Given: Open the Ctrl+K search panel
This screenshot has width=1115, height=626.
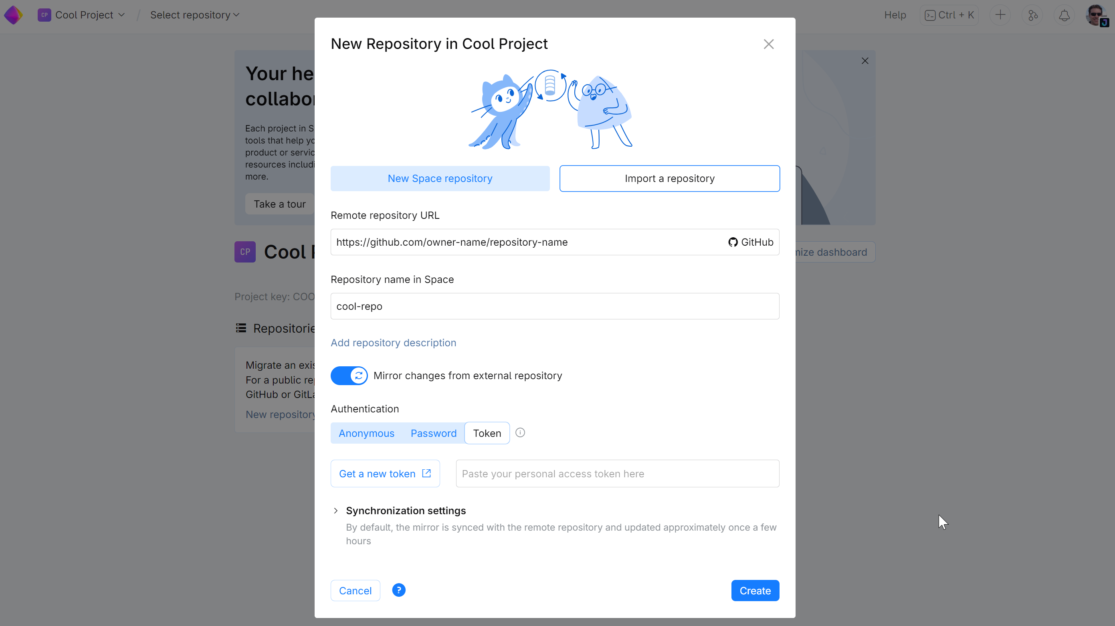Looking at the screenshot, I should click(x=949, y=14).
